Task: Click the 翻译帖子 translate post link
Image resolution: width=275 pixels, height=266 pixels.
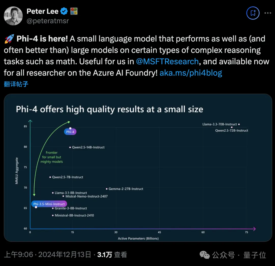Action: (x=16, y=84)
